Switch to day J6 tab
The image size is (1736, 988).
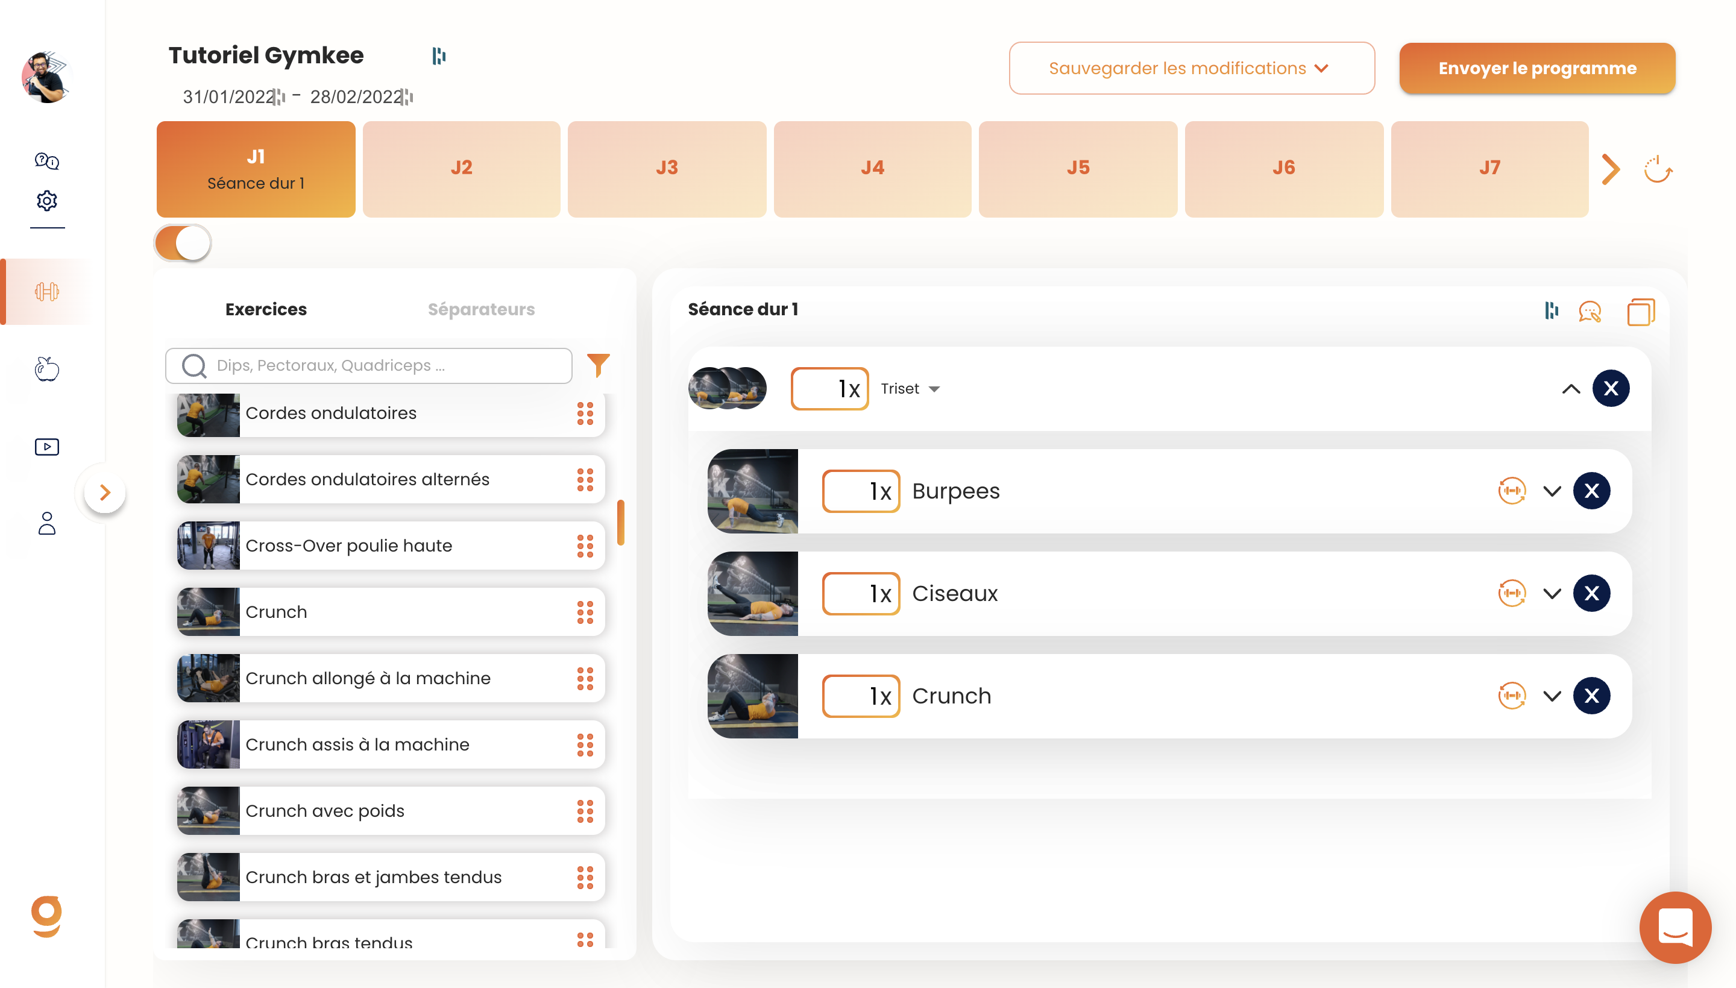tap(1283, 169)
